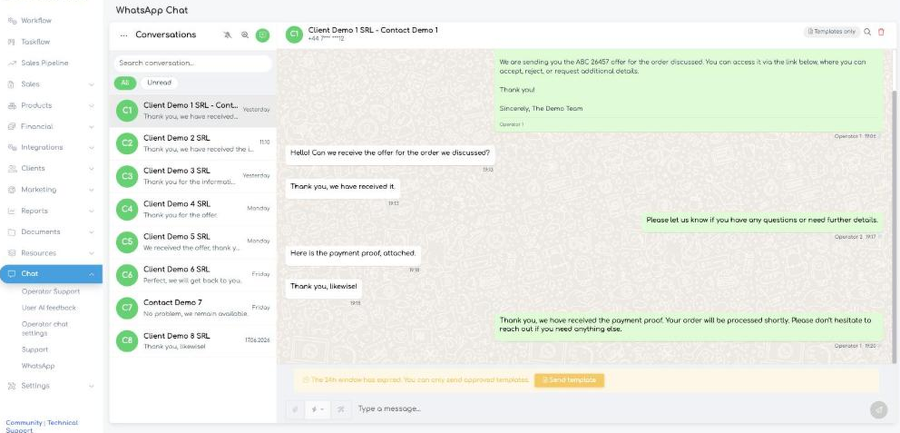This screenshot has height=433, width=900.
Task: Open Operator Support submenu item
Action: pos(51,291)
